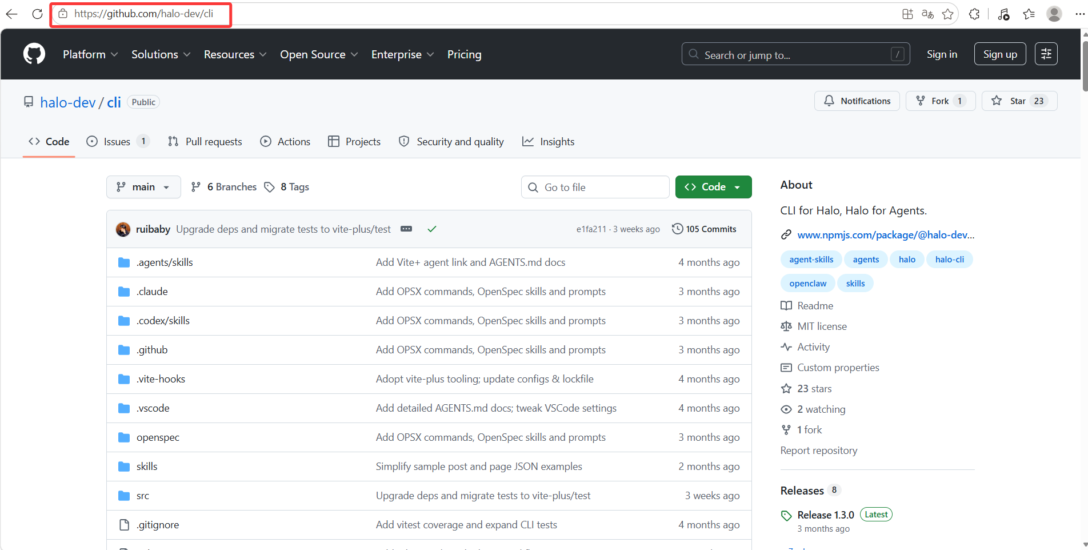Open the browser extensions puzzle icon

pyautogui.click(x=974, y=14)
